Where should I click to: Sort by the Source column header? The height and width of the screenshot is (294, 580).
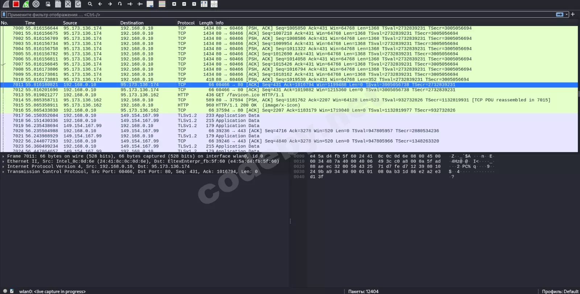pyautogui.click(x=91, y=23)
